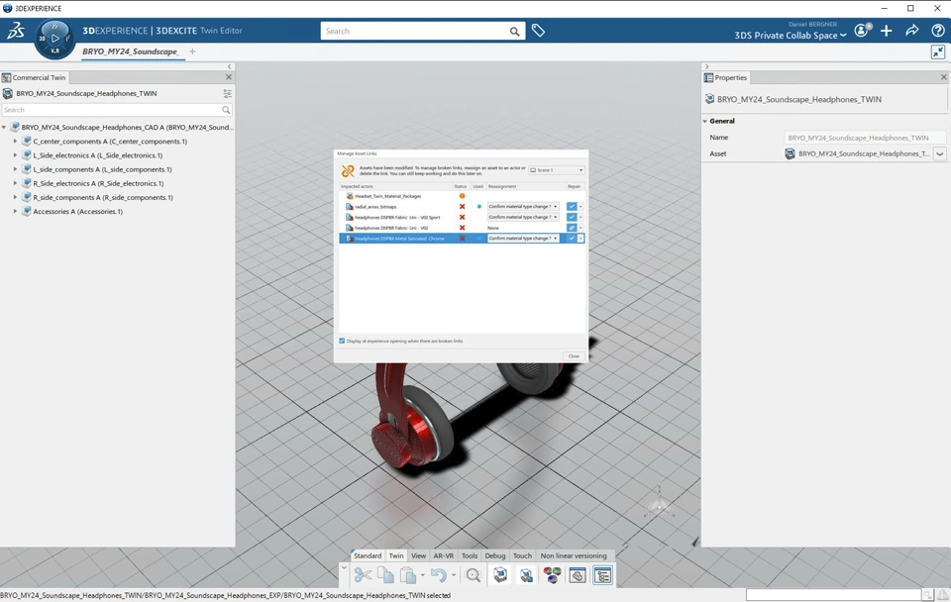Click the Commercial Twin search magnifier

pyautogui.click(x=226, y=110)
